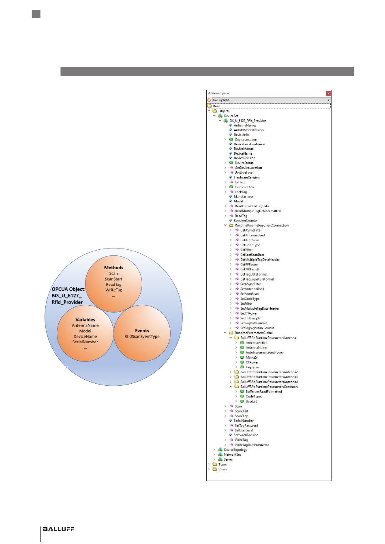Click the green AntennaActive variable icon
Image resolution: width=385 pixels, height=544 pixels.
tap(242, 343)
